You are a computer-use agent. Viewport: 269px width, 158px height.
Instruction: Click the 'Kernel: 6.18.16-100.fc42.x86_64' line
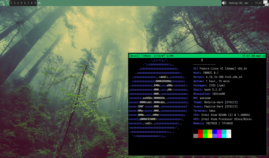click(x=218, y=77)
